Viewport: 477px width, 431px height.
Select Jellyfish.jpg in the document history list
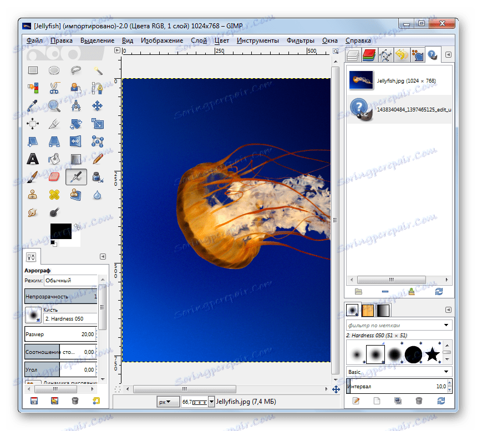click(399, 80)
